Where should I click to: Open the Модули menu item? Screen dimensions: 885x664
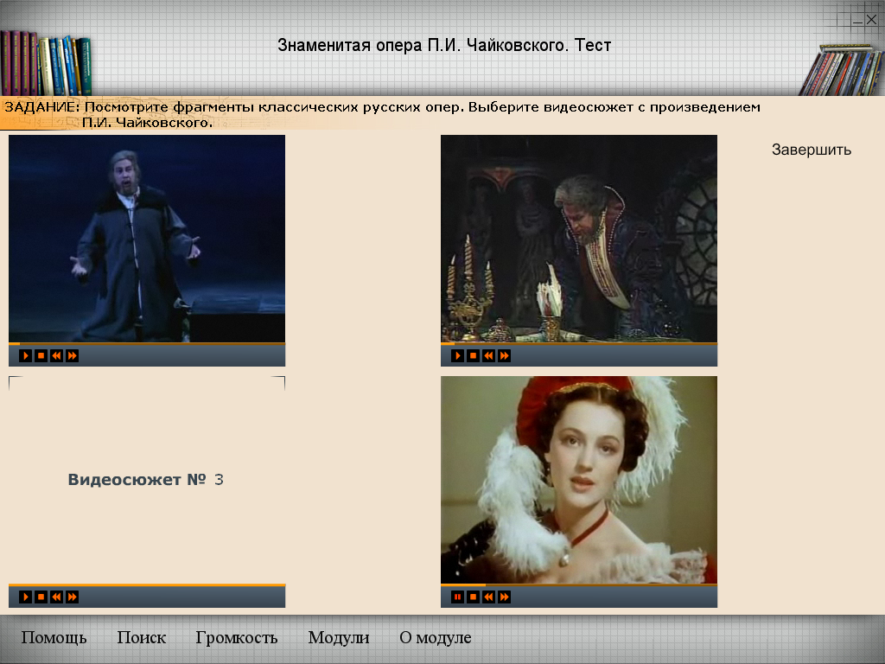click(x=339, y=637)
